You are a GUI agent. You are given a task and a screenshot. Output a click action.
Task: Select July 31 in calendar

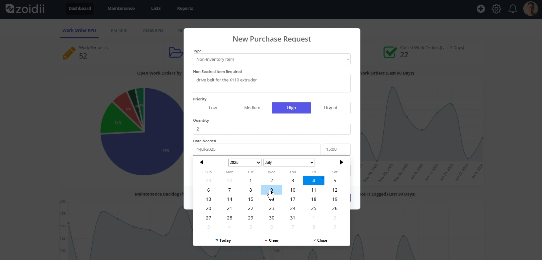(293, 218)
